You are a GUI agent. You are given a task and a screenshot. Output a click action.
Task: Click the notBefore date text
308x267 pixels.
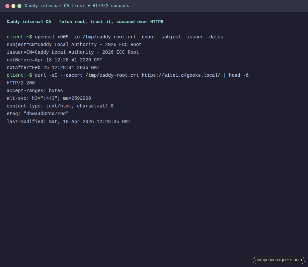point(54,60)
